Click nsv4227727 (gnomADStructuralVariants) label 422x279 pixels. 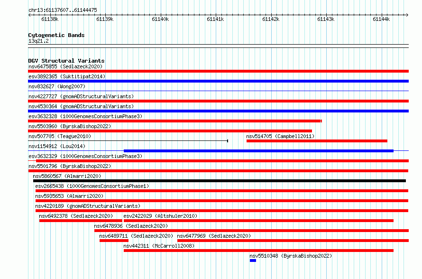pos(81,96)
